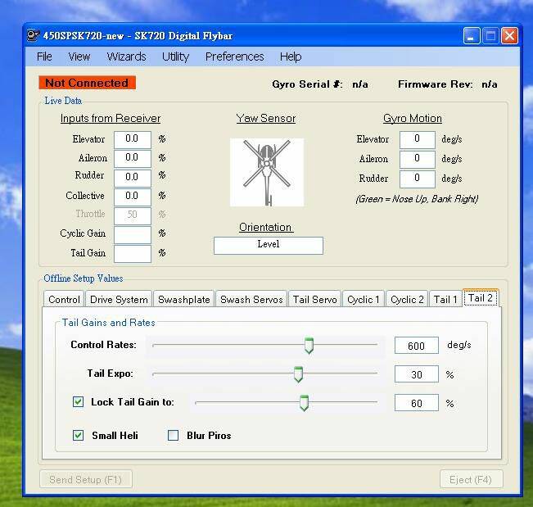This screenshot has width=533, height=507.
Task: Click the empty Cyclic Gain field
Action: 133,234
